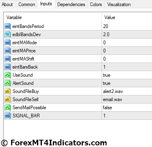Select the SoundFileBuy variable name
The image size is (152, 147).
point(26,91)
